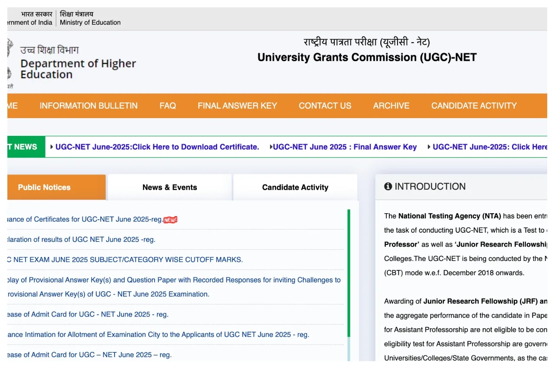
Task: Click arrow bullet before Download Certificate ticker item
Action: [x=52, y=147]
